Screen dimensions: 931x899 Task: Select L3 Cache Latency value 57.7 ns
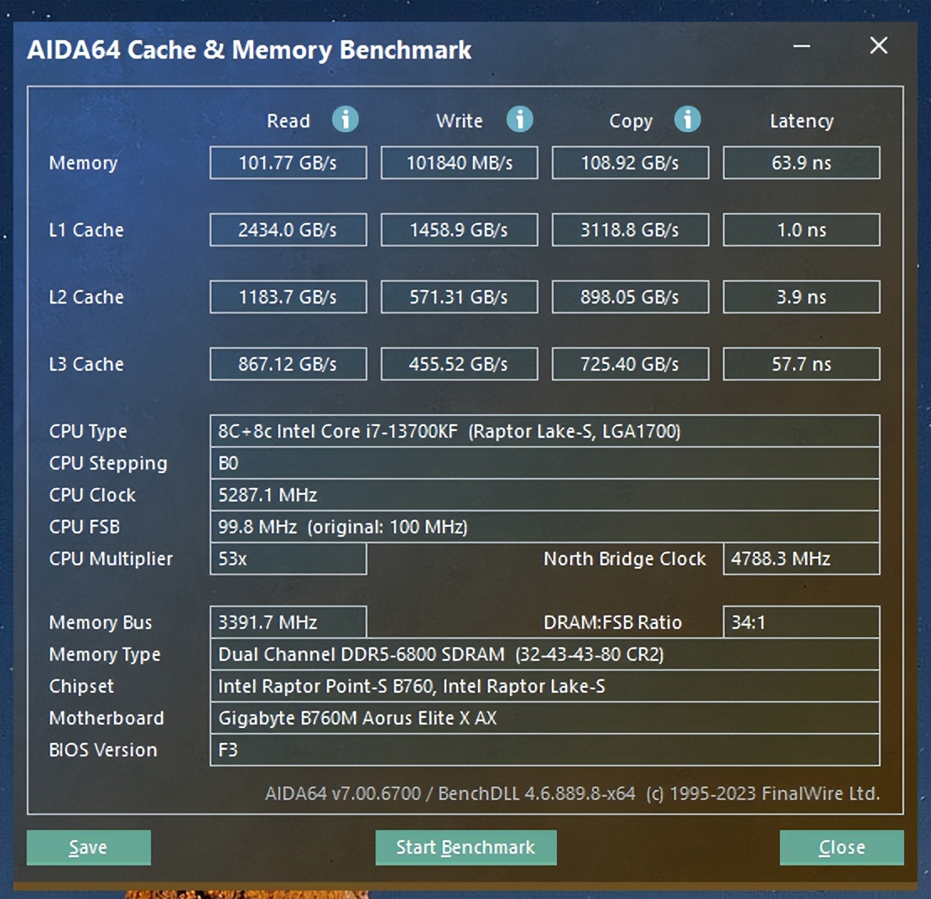(x=802, y=364)
